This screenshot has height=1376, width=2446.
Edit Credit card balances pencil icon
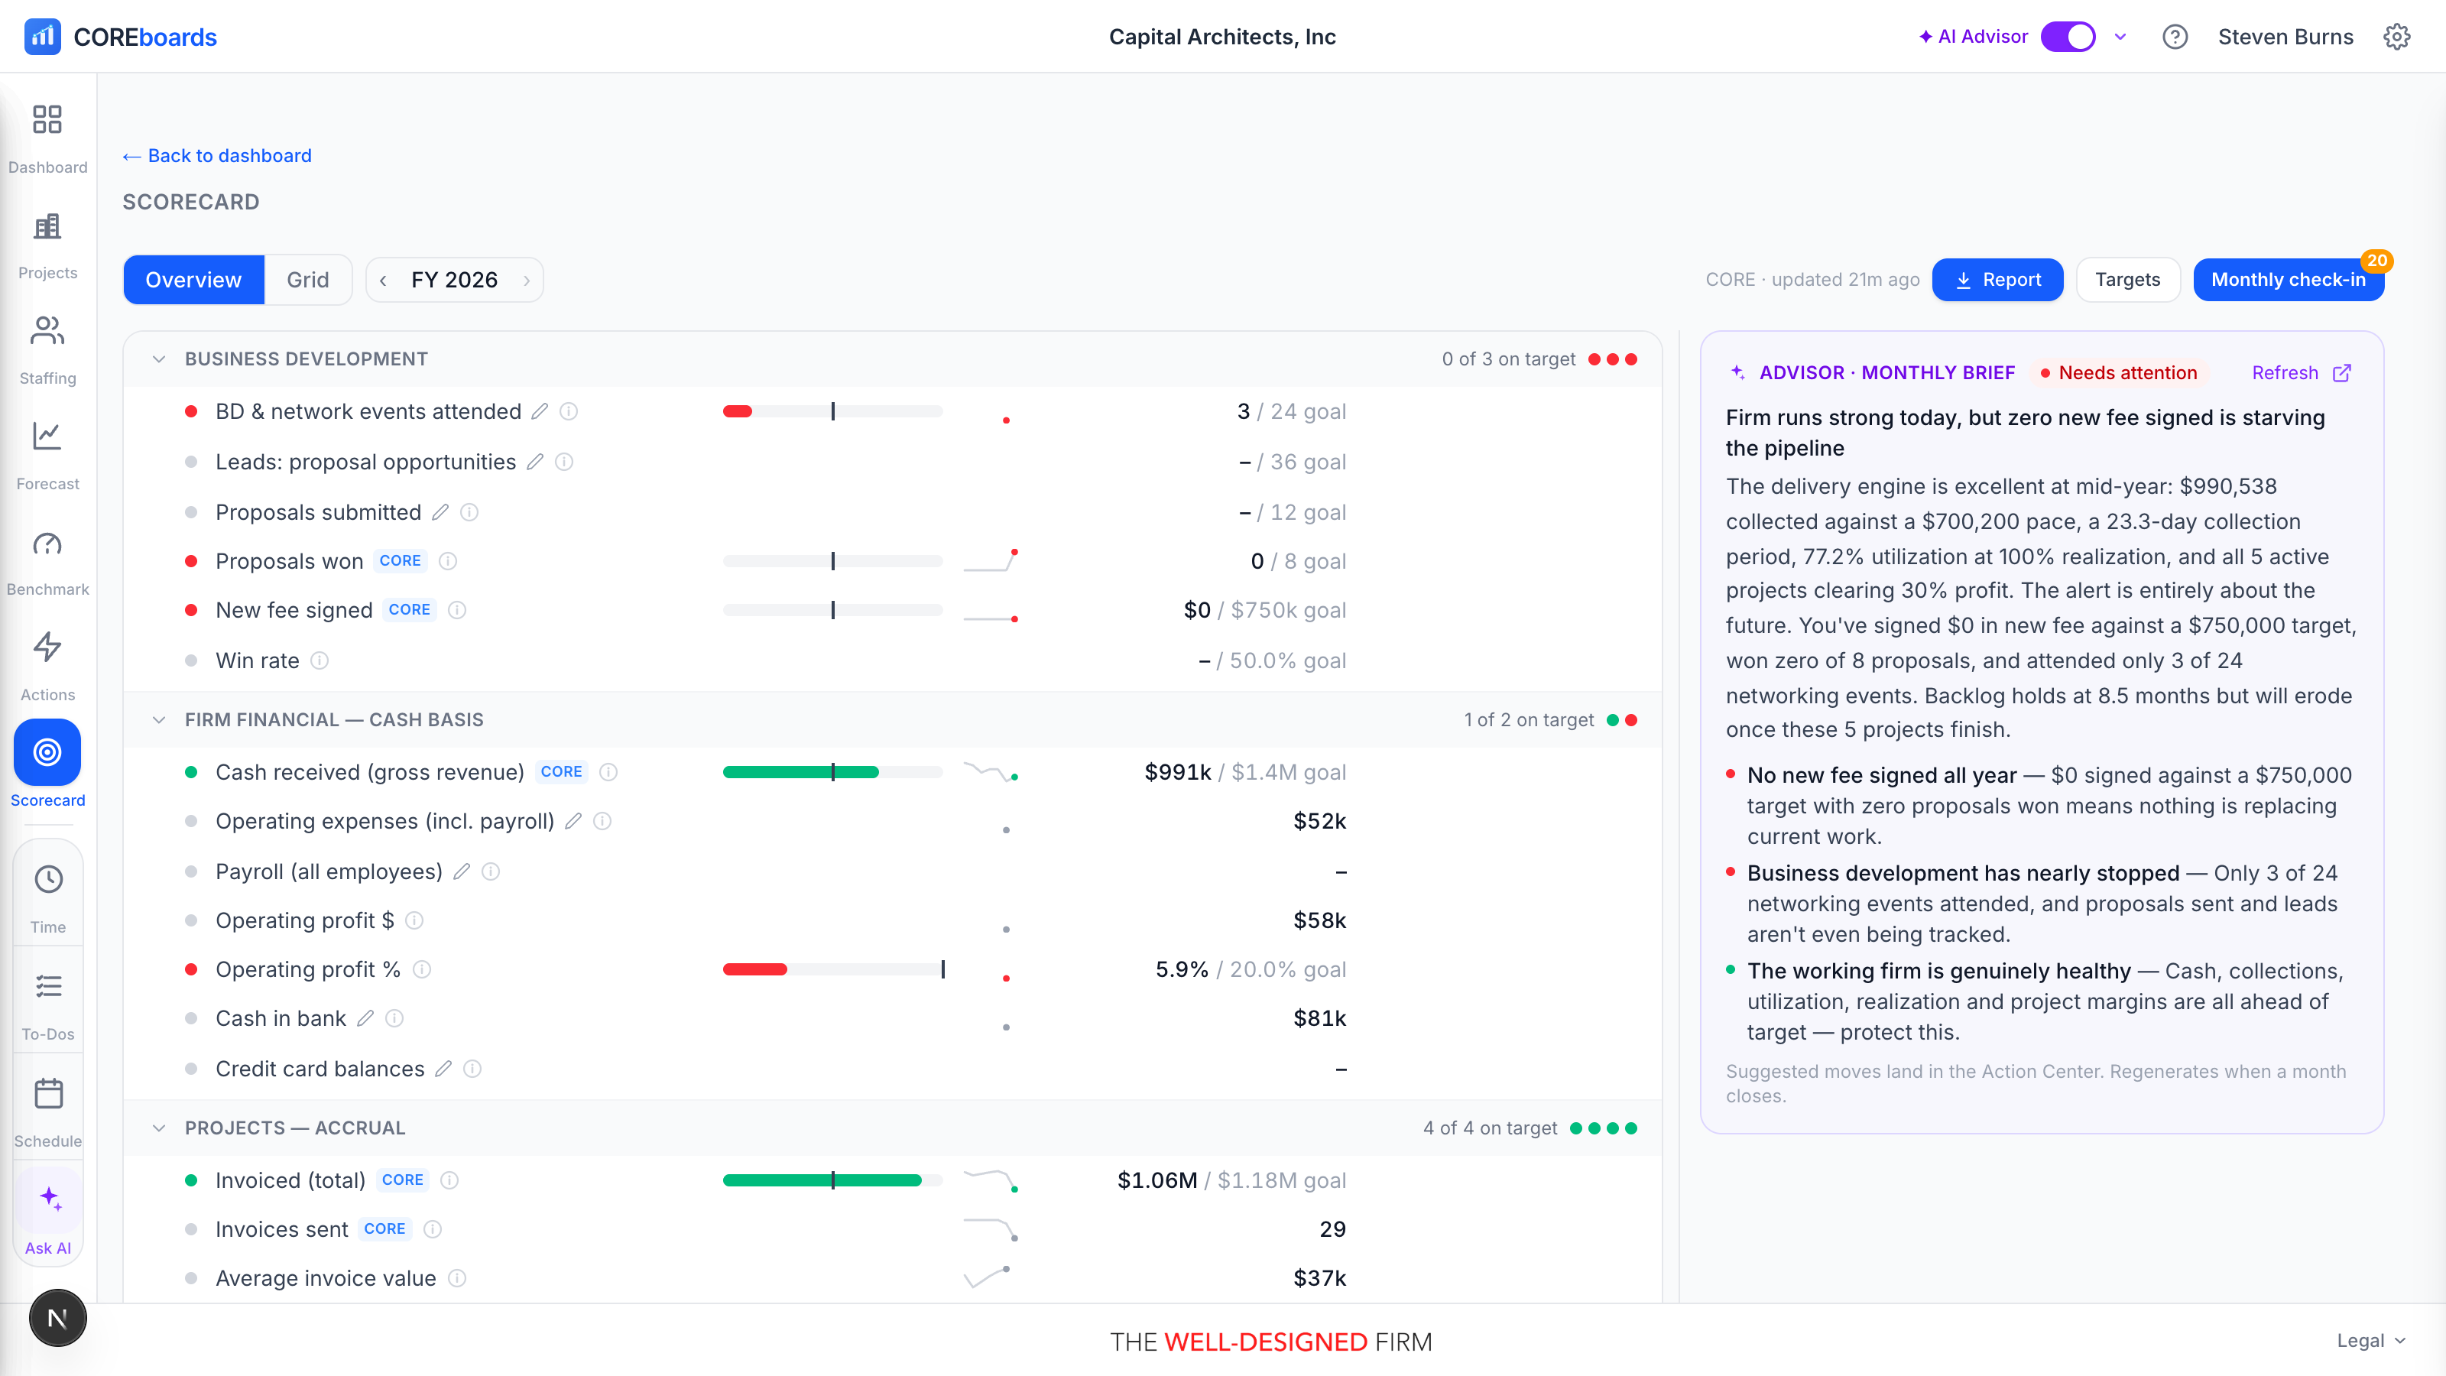click(443, 1069)
